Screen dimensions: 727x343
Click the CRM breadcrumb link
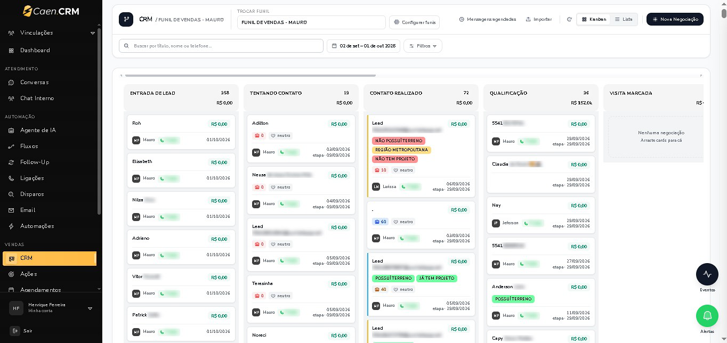pos(146,19)
